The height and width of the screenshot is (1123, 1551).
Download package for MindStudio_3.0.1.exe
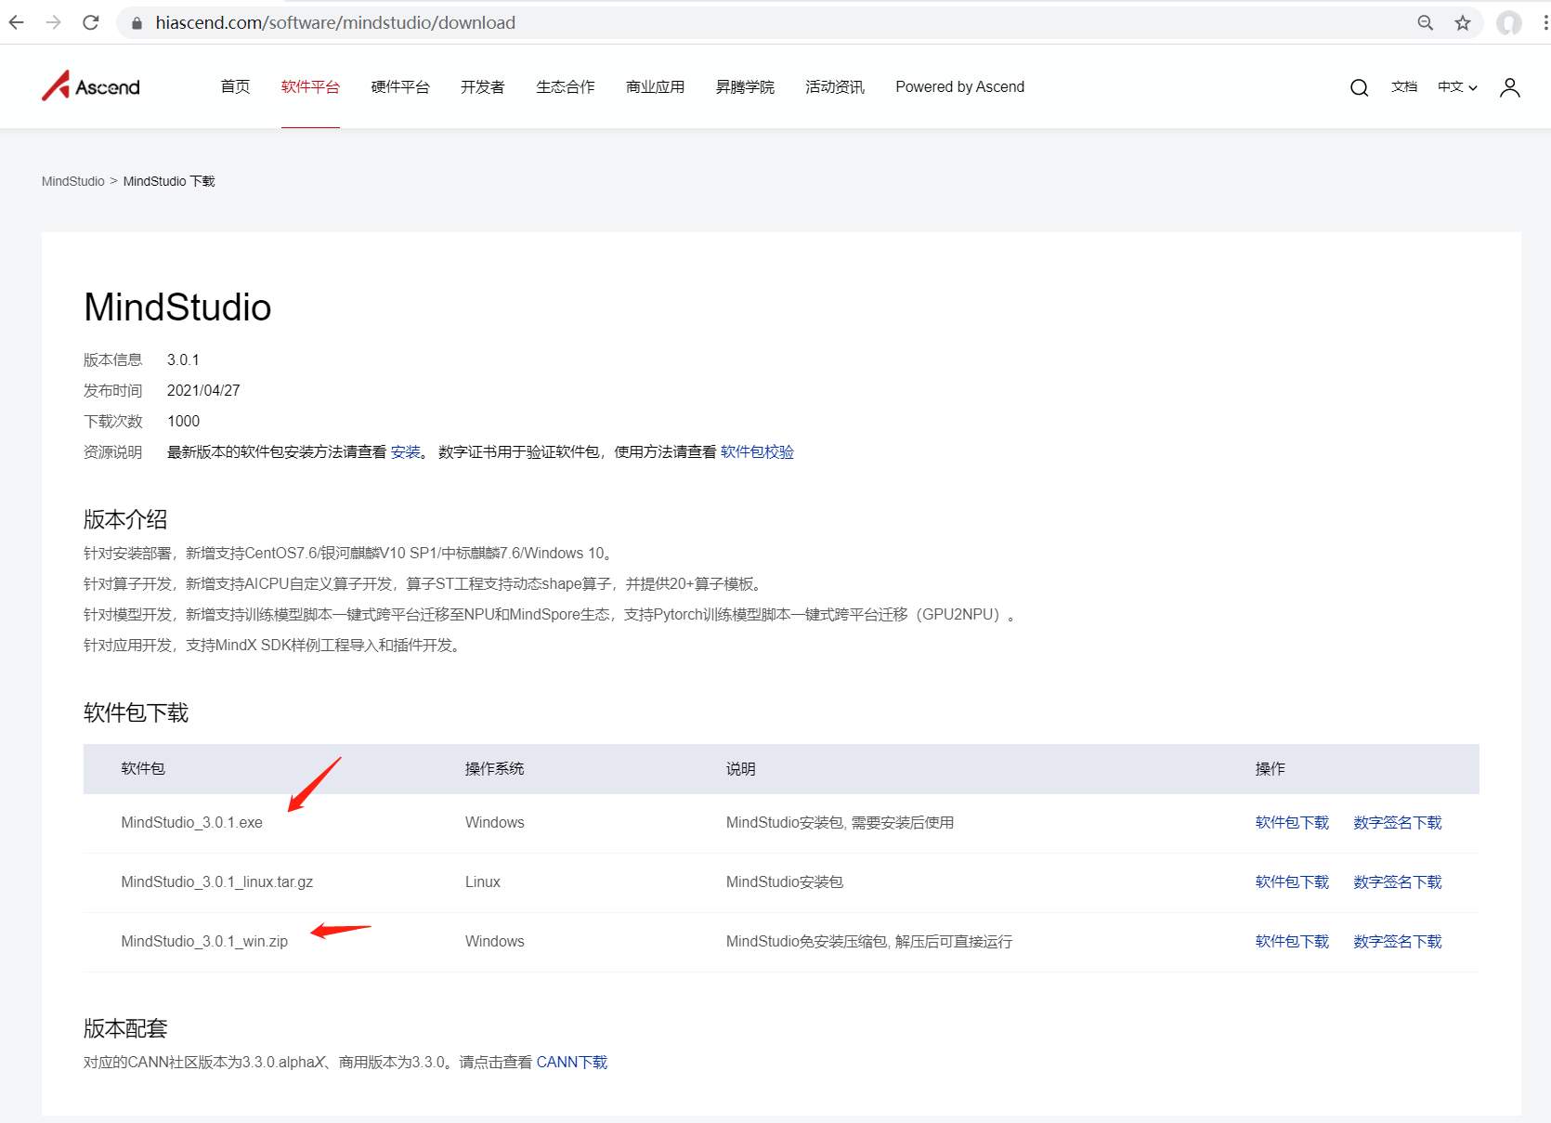(x=1292, y=823)
